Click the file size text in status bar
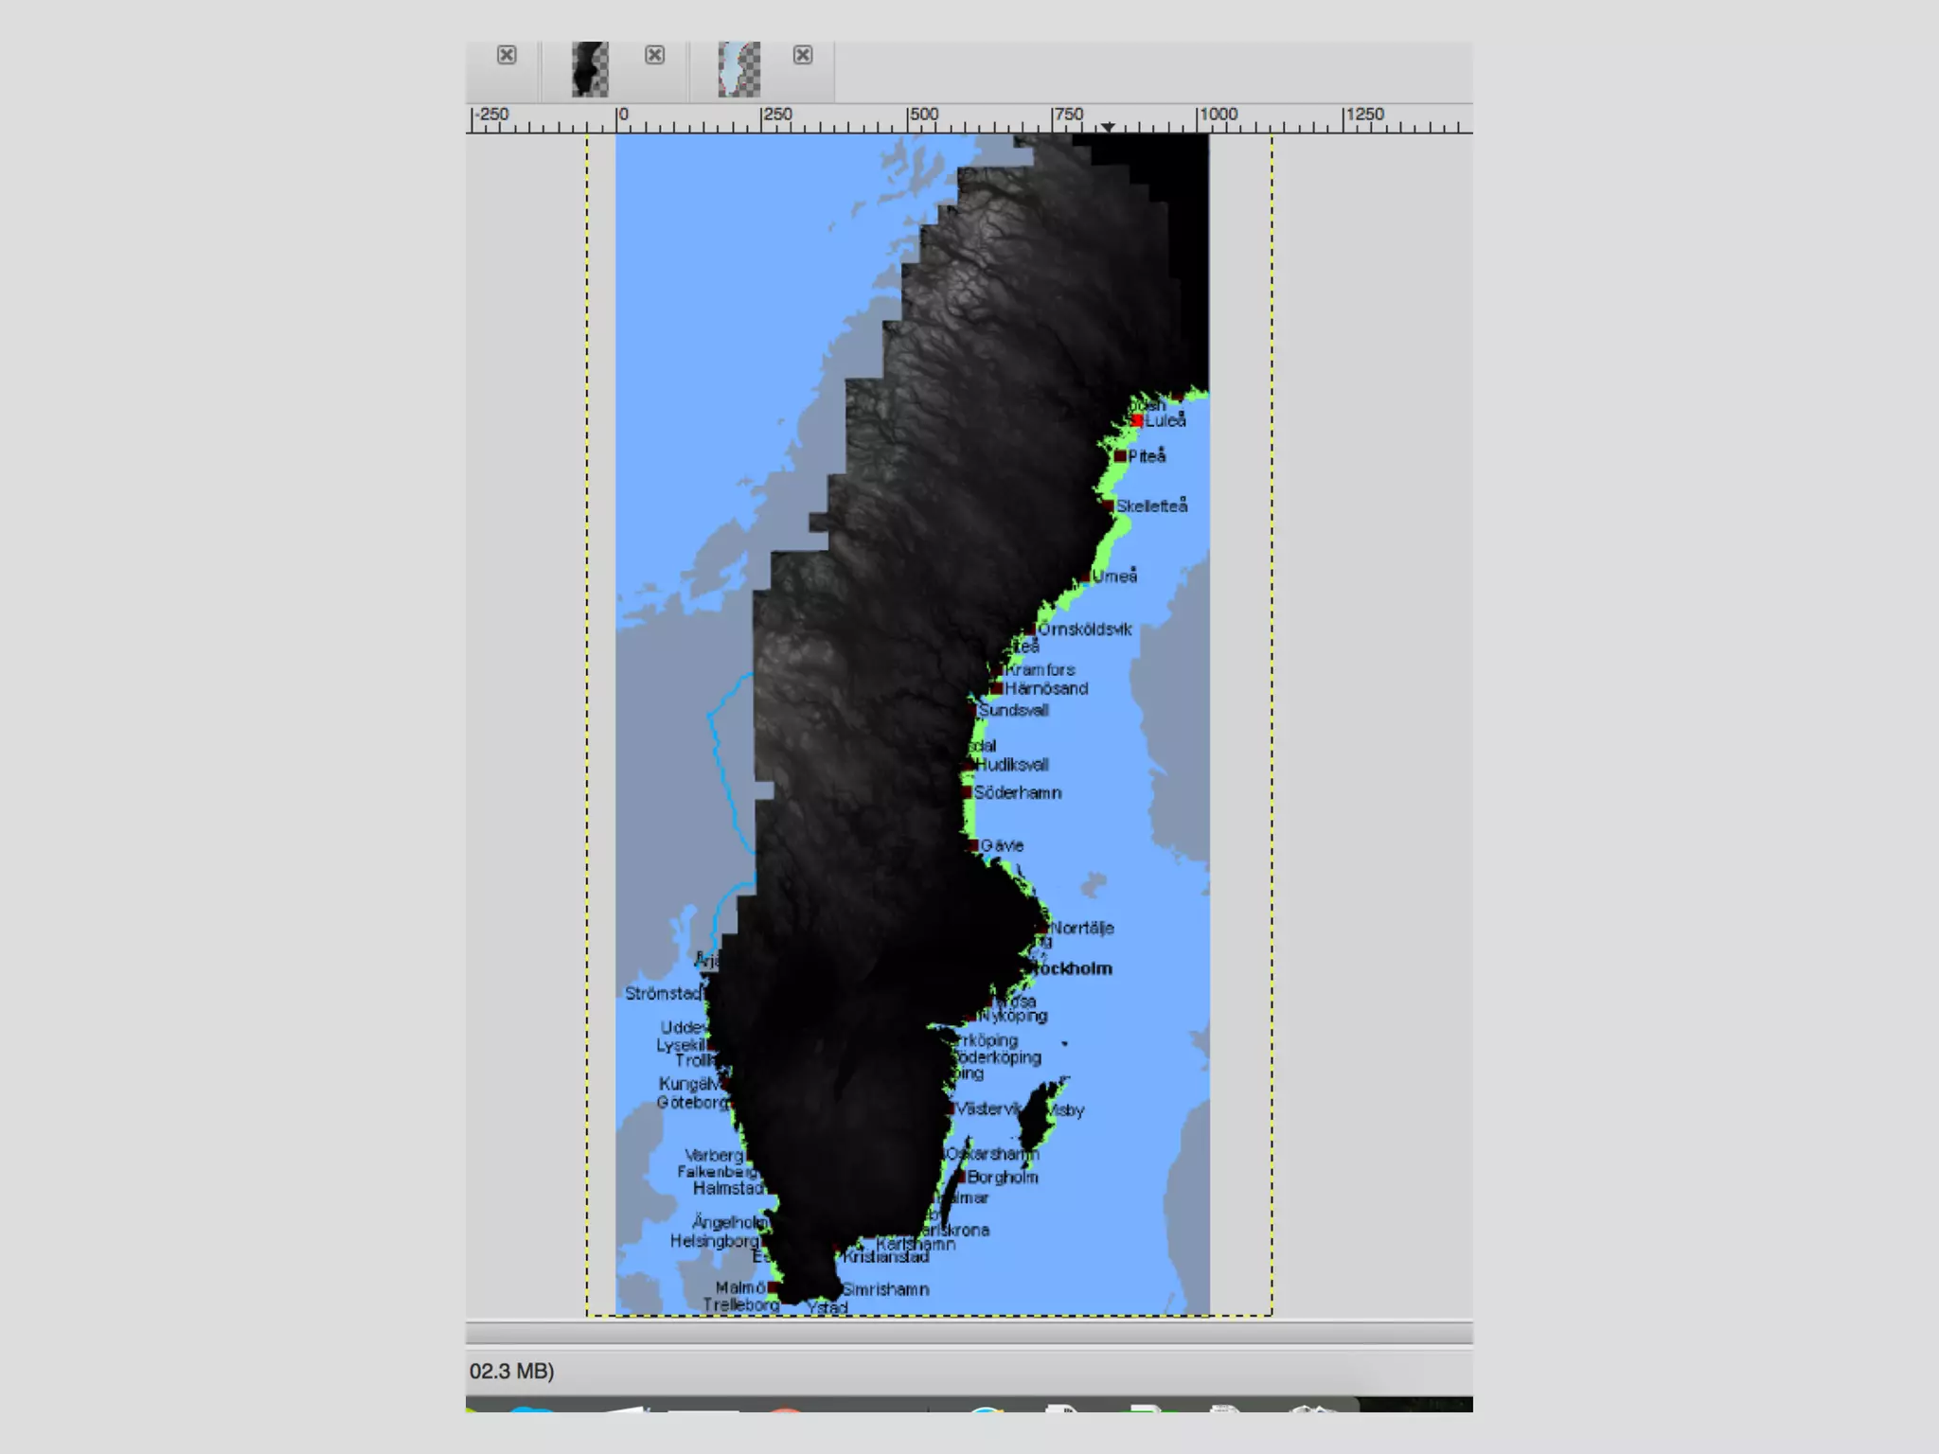The height and width of the screenshot is (1454, 1939). 511,1371
